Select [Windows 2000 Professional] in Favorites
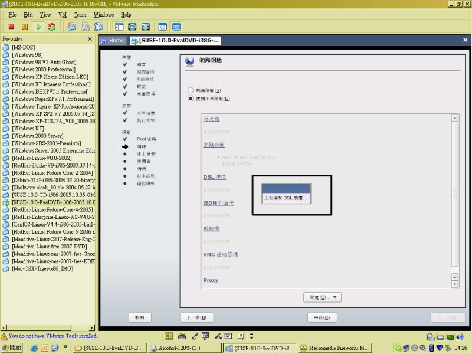The width and height of the screenshot is (472, 354). pos(44,70)
